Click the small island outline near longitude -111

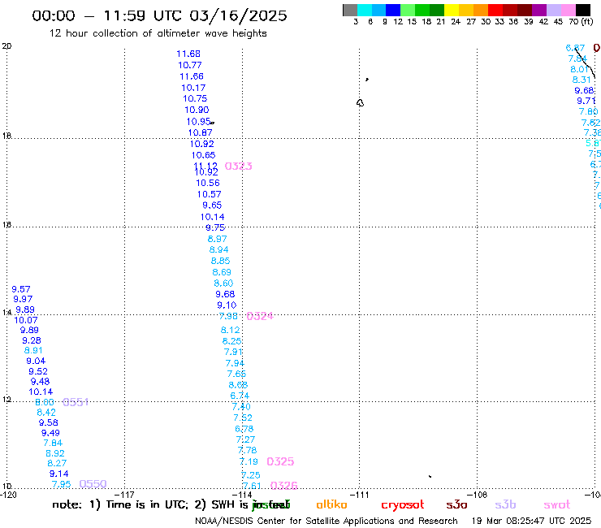(360, 103)
